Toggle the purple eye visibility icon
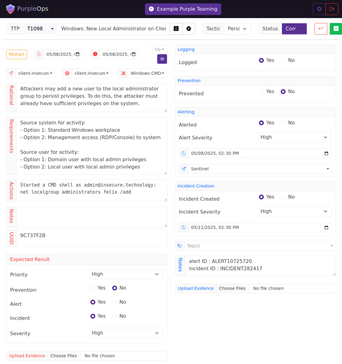This screenshot has width=342, height=364. pos(162,59)
